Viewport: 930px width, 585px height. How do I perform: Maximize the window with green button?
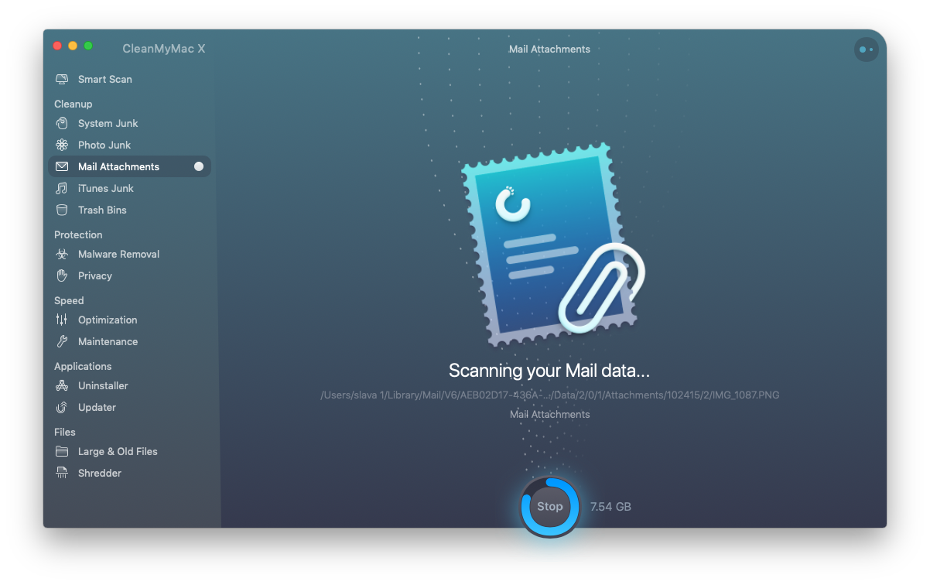point(88,46)
